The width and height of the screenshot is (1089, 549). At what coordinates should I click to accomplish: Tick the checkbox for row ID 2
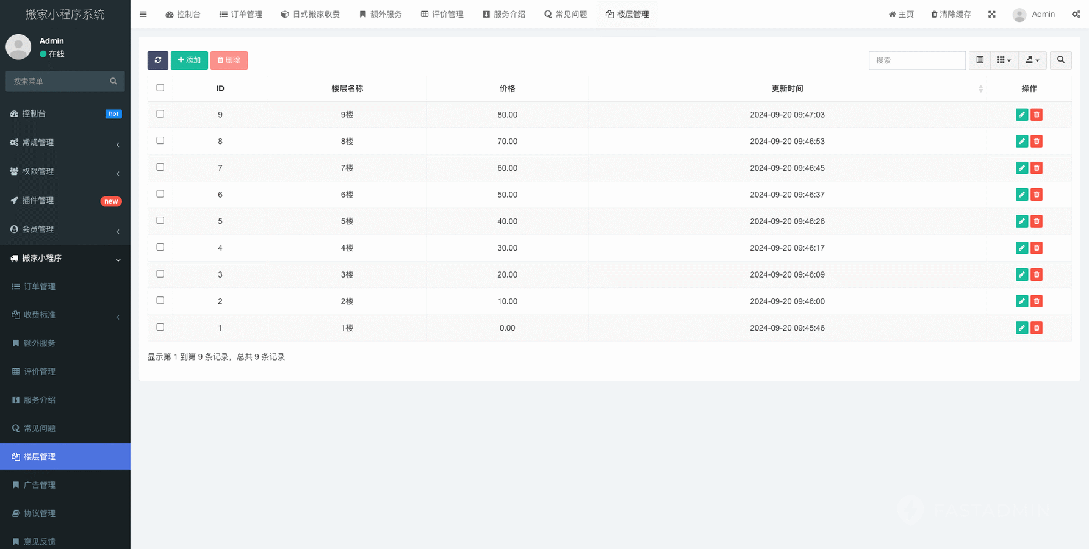coord(160,301)
